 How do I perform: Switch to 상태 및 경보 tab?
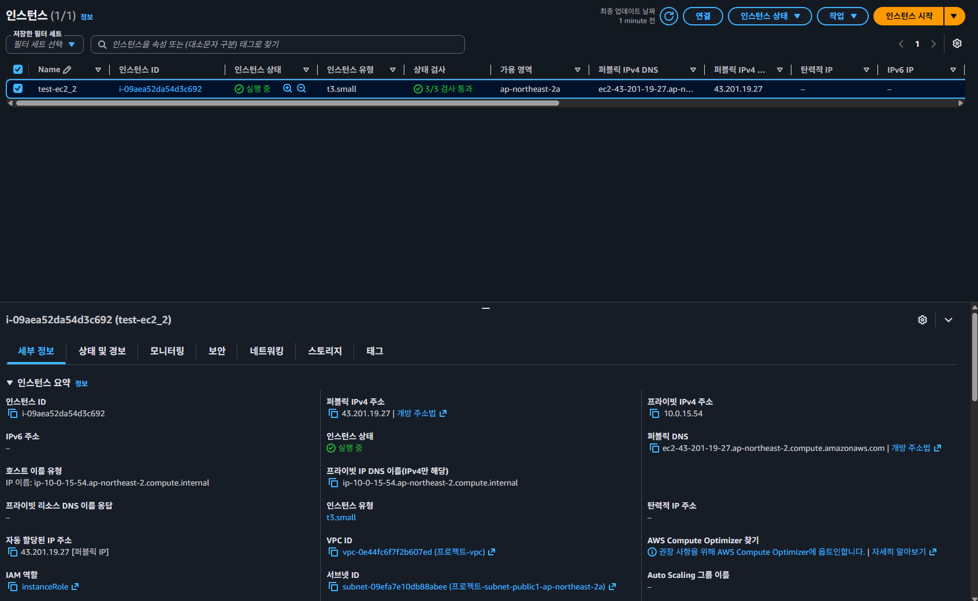[x=102, y=351]
